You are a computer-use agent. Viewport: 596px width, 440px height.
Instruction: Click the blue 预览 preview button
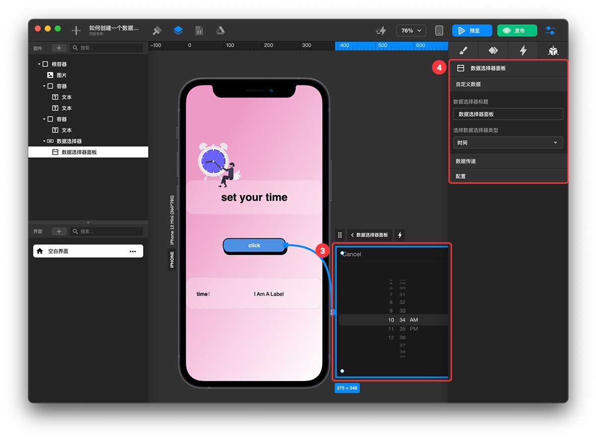472,31
